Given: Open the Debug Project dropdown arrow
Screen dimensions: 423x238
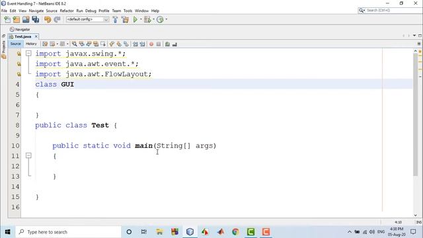Looking at the screenshot, I should (x=153, y=19).
